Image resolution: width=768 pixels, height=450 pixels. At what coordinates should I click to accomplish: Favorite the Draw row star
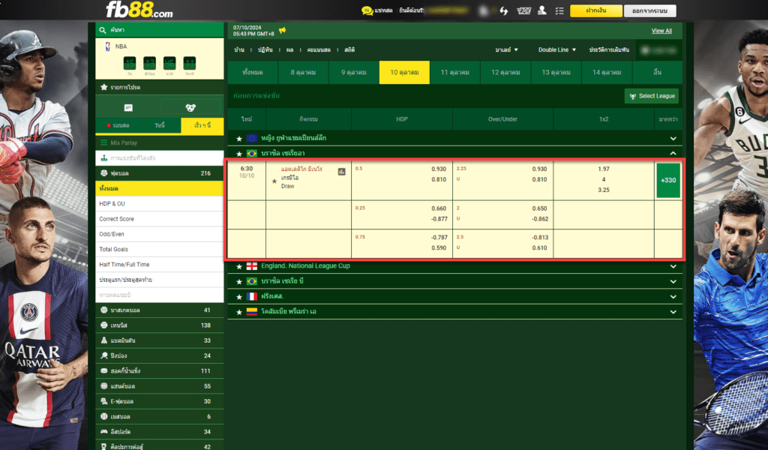pos(274,181)
